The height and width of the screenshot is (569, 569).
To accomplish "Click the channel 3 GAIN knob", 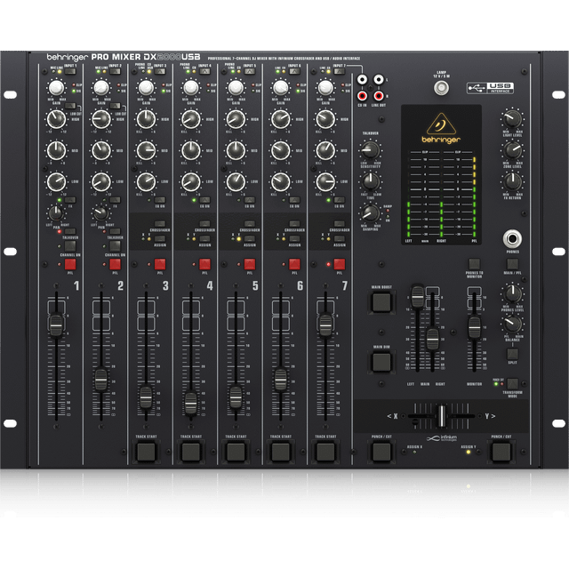I will pos(146,87).
